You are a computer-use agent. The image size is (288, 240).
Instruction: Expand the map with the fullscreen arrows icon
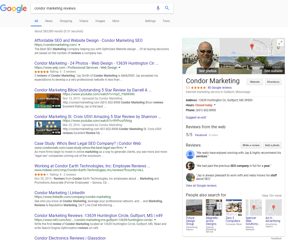(x=280, y=43)
